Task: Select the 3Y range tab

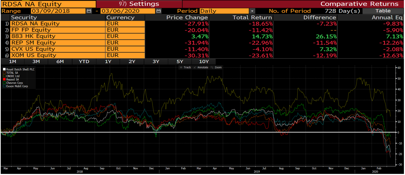Action: (x=156, y=62)
